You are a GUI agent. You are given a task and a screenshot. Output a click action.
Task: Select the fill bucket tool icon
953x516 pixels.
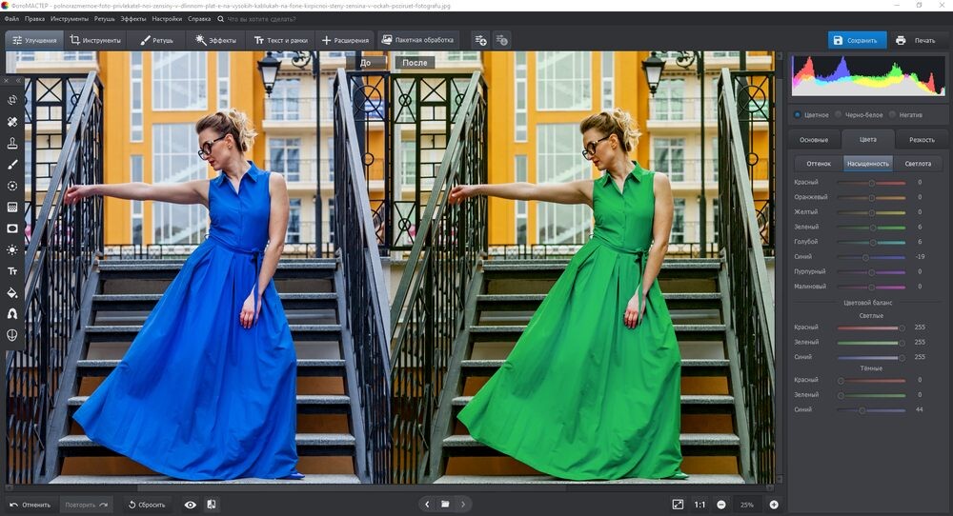point(12,292)
